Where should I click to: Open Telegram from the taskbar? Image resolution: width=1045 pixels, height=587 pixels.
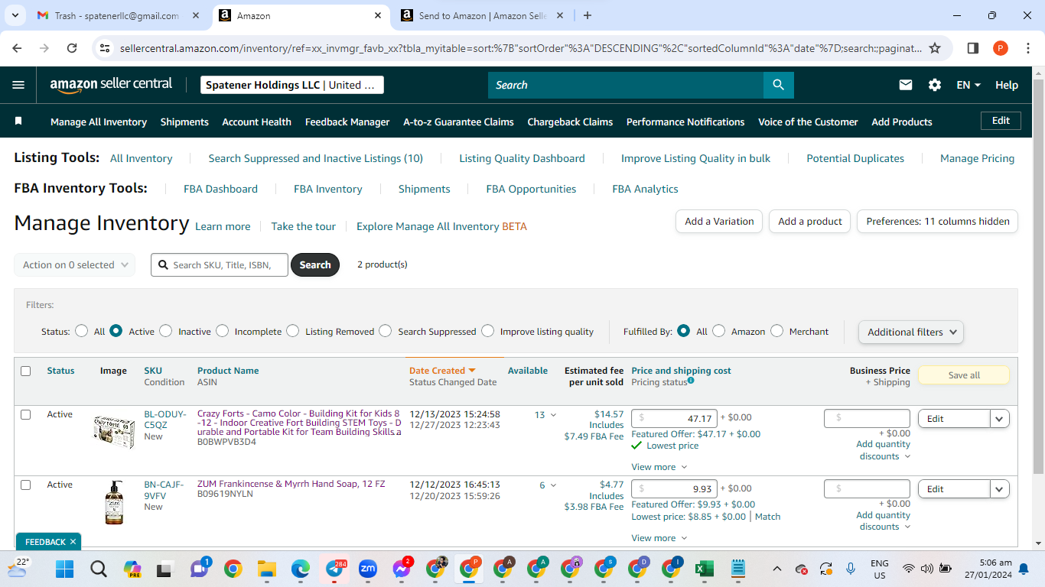(334, 569)
